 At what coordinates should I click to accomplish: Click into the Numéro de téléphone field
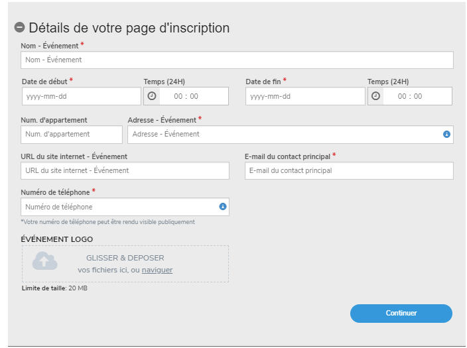(x=119, y=207)
